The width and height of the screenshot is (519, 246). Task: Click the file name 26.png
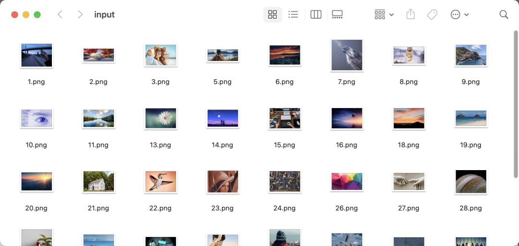(346, 208)
